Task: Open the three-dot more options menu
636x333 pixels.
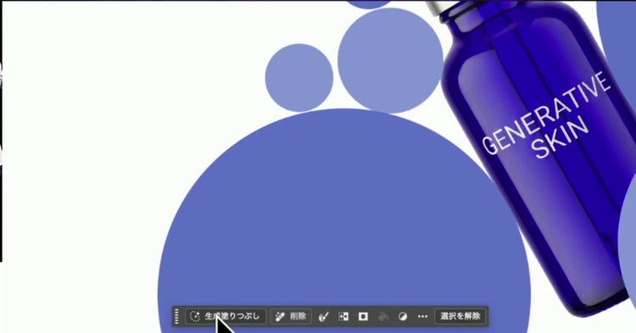Action: 422,316
